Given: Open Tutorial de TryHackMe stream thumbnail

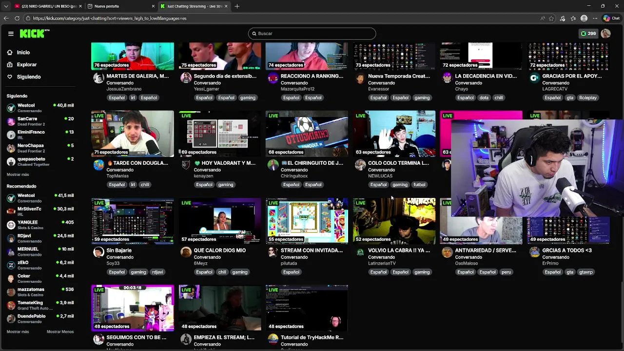Looking at the screenshot, I should [307, 308].
